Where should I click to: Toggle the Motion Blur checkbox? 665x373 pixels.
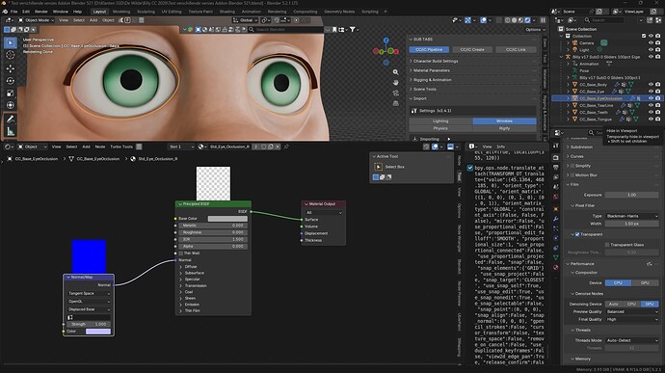click(x=572, y=174)
